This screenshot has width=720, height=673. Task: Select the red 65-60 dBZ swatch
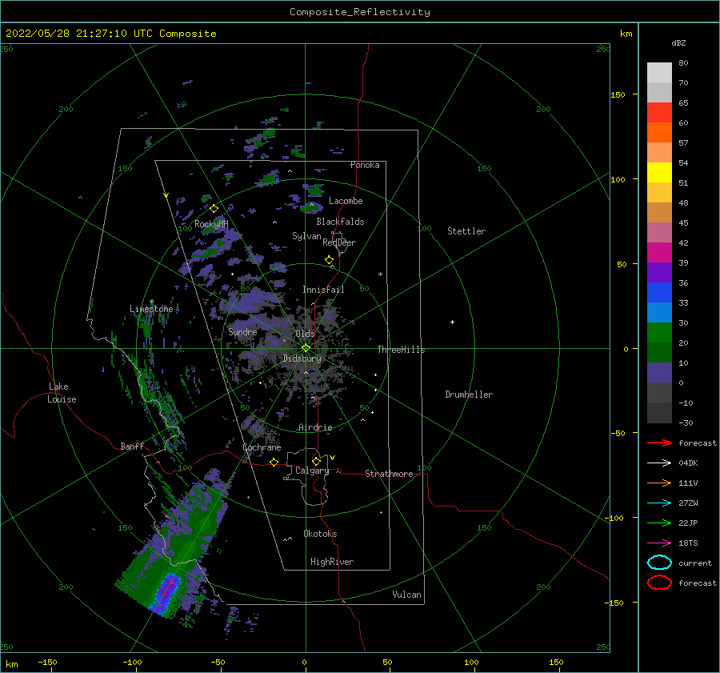pos(659,113)
